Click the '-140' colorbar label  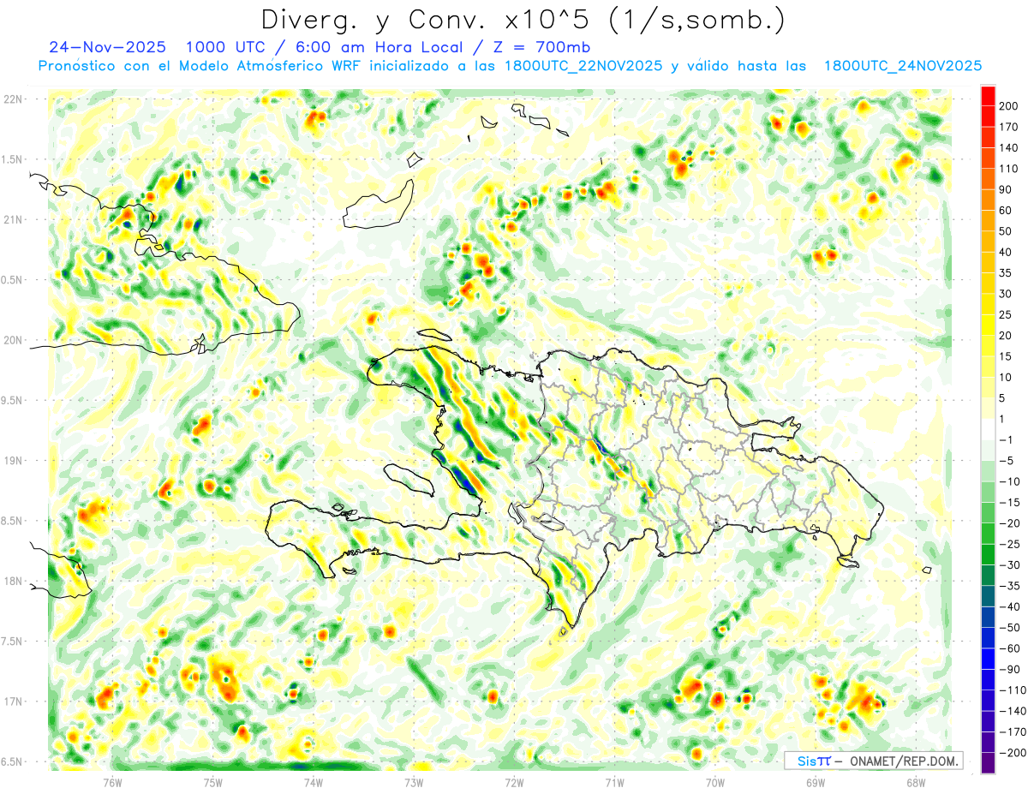coord(1011,711)
